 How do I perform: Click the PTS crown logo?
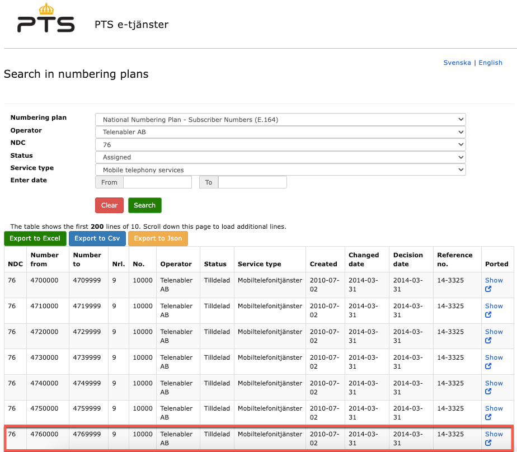click(46, 10)
